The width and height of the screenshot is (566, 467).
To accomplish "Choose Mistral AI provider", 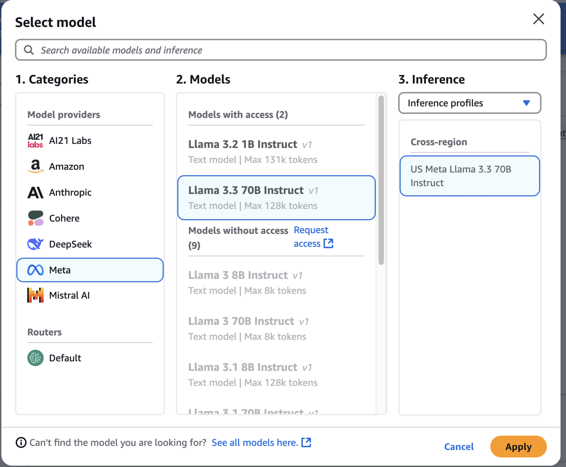I will coord(90,295).
